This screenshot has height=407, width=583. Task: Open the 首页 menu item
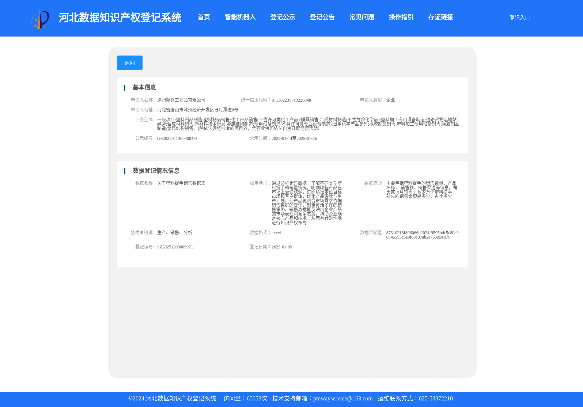coord(204,17)
